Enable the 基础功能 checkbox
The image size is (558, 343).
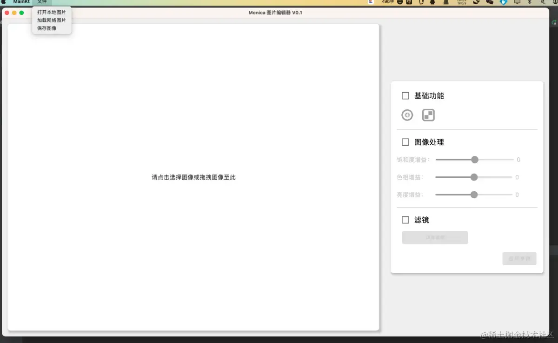point(405,96)
